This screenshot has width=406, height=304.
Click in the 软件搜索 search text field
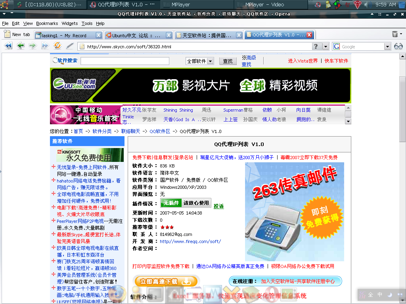click(125, 61)
